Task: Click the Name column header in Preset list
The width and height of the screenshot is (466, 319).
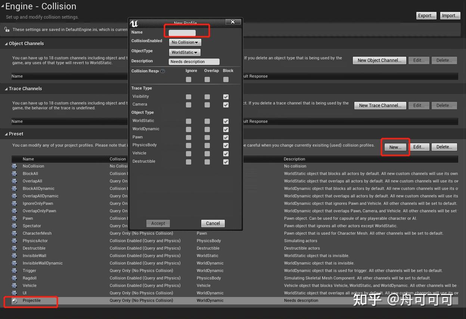Action: point(28,159)
